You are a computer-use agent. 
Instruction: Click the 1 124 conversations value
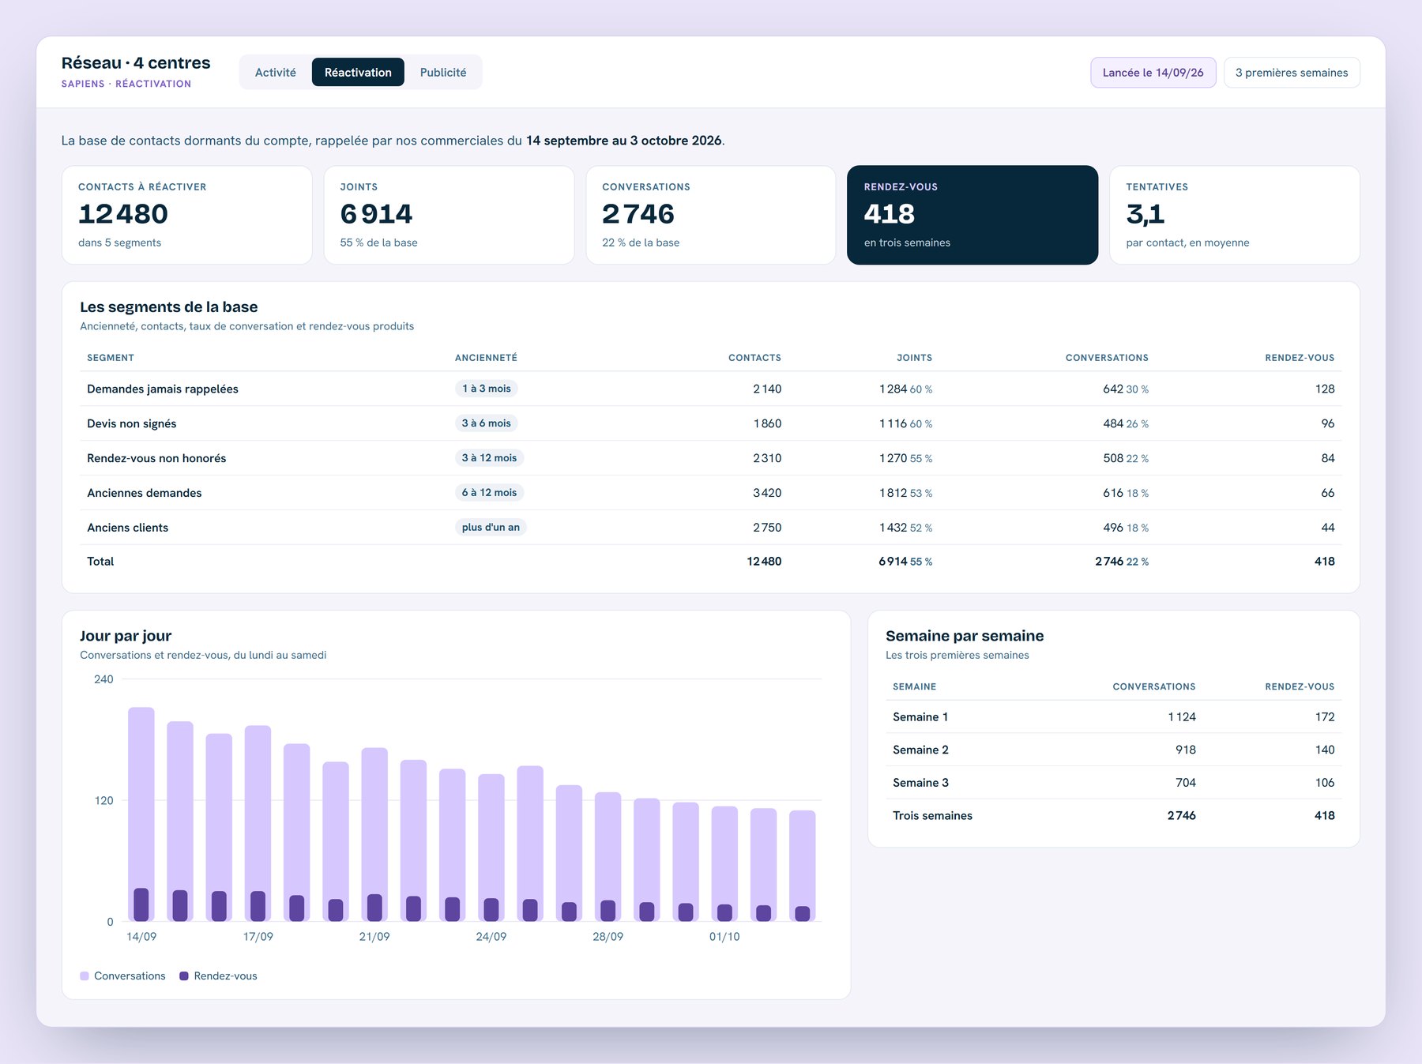1182,717
